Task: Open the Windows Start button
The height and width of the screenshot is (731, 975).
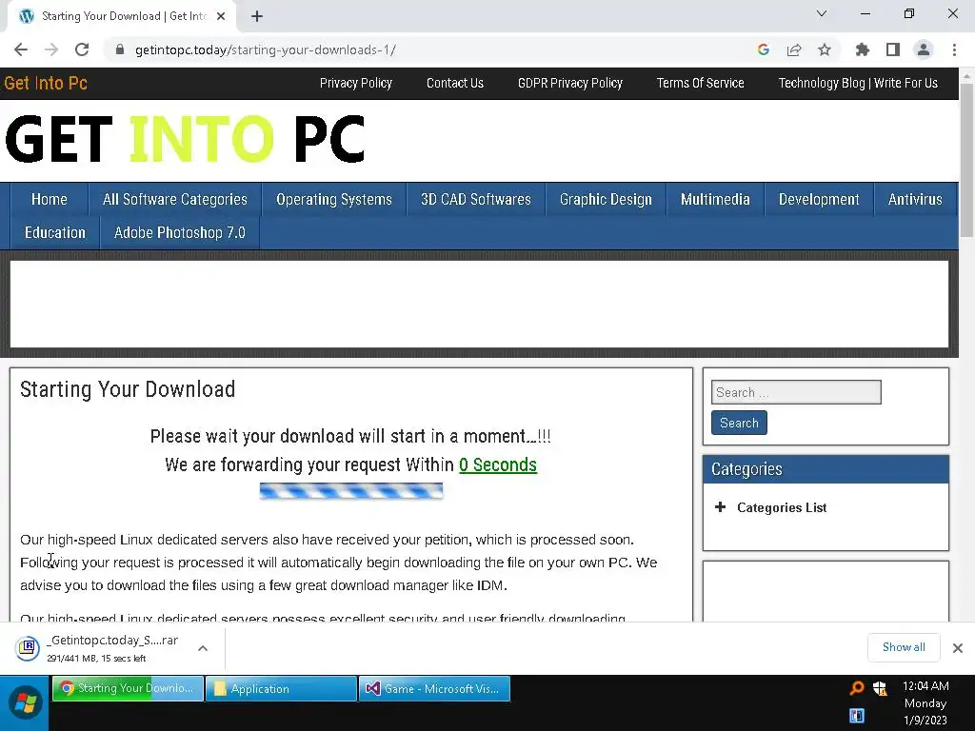Action: pyautogui.click(x=25, y=703)
